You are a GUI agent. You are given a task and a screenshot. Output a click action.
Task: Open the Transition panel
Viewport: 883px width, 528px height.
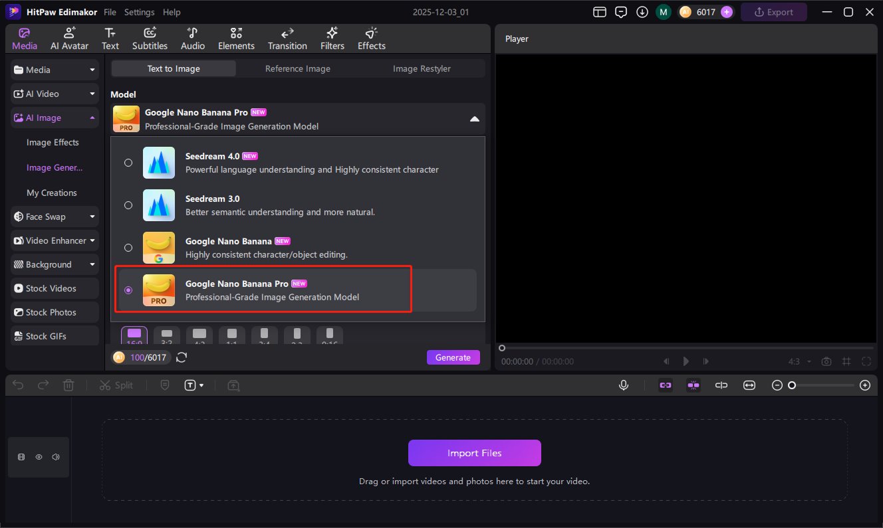click(x=287, y=39)
